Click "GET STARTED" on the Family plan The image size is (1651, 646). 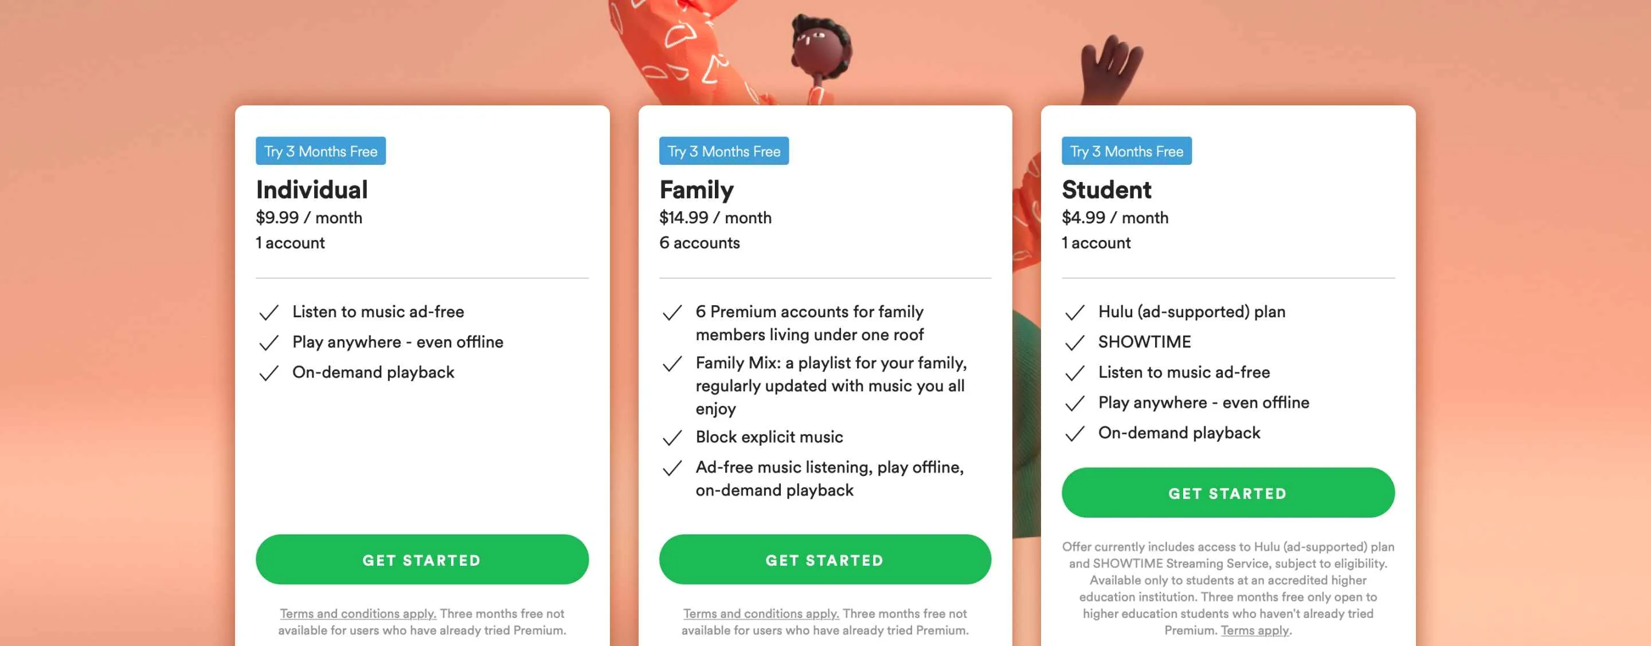pos(825,560)
